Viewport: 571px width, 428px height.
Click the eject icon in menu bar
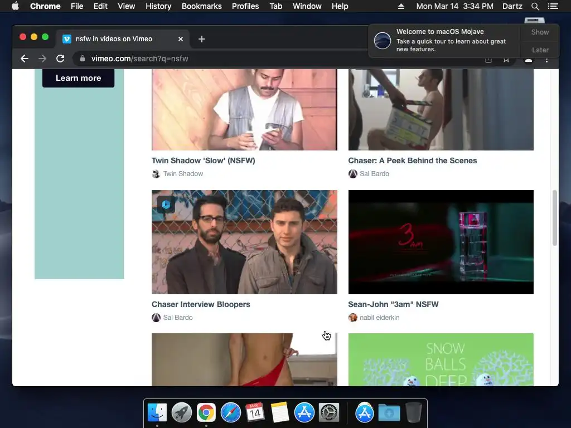401,6
